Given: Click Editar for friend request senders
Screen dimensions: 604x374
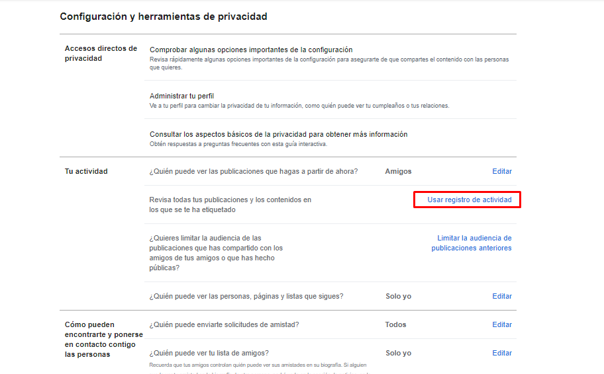Looking at the screenshot, I should click(501, 324).
